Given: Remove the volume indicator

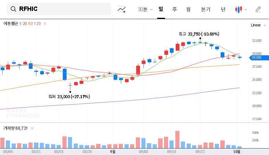Looking at the screenshot, I should point(32,128).
